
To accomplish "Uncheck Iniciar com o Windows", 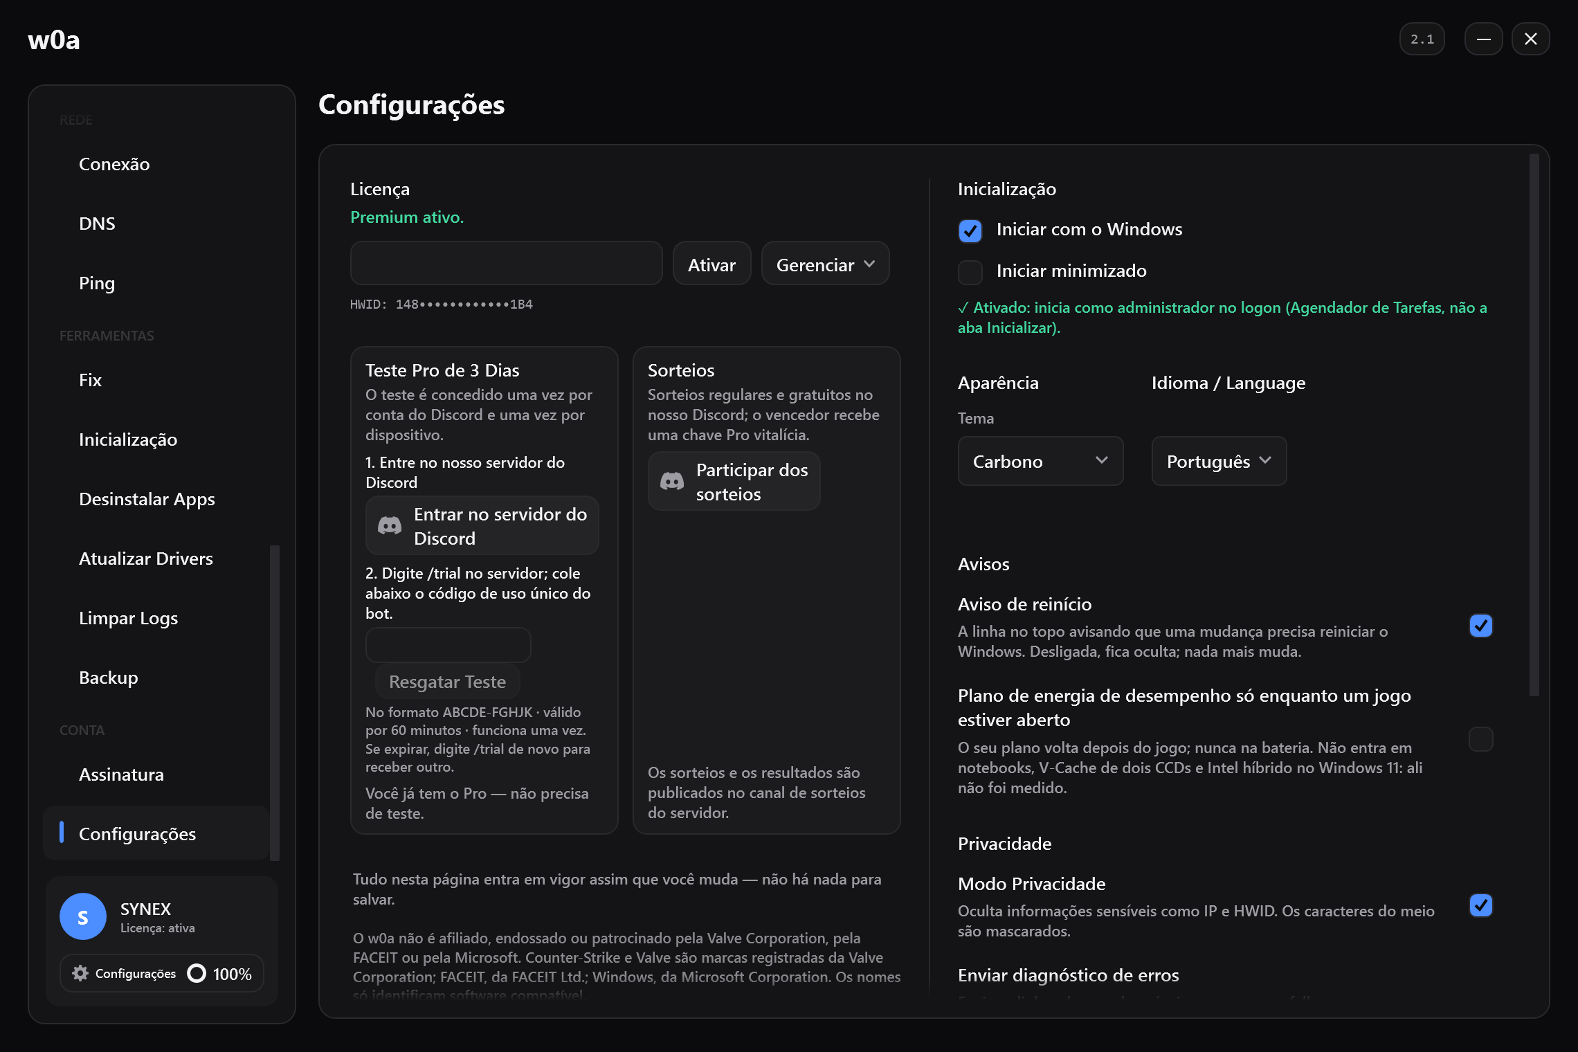I will [970, 230].
